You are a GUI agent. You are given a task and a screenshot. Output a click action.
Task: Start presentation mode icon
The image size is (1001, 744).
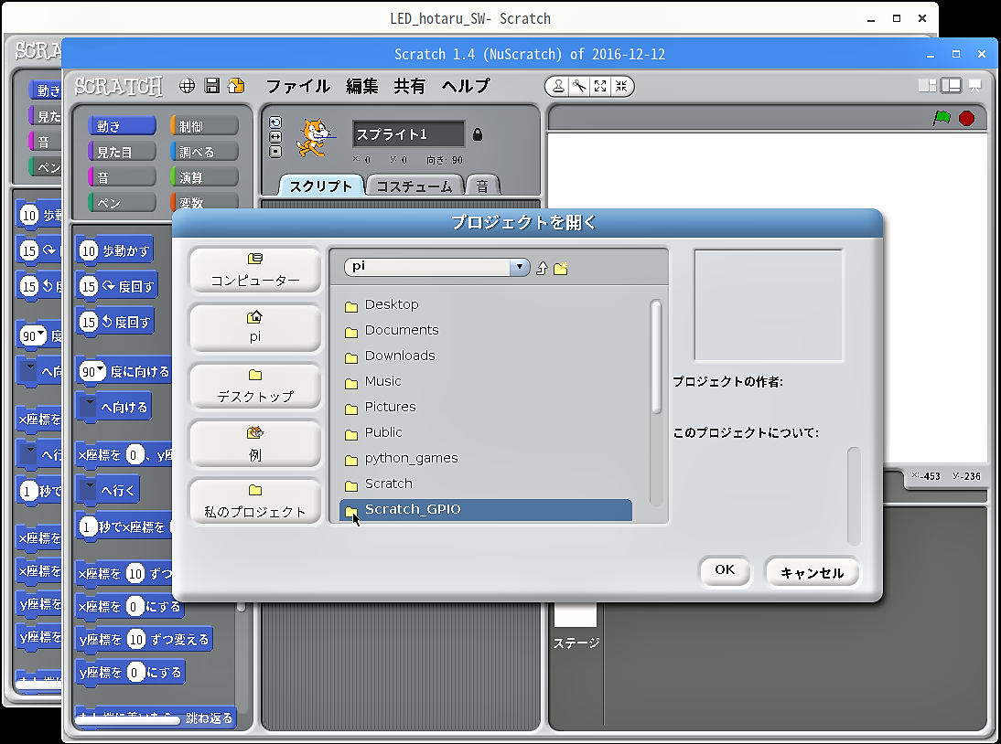(x=974, y=85)
